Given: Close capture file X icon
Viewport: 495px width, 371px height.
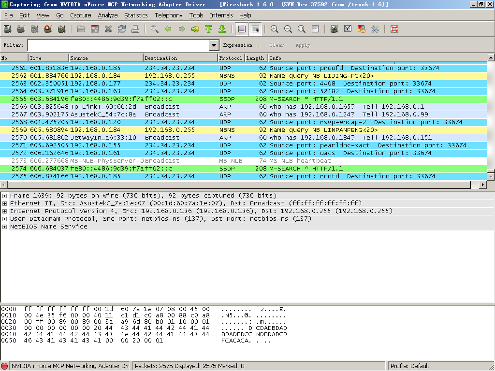Looking at the screenshot, I should [x=108, y=29].
